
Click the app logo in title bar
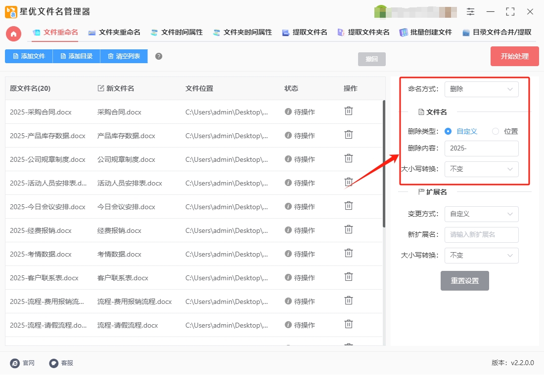coord(11,12)
